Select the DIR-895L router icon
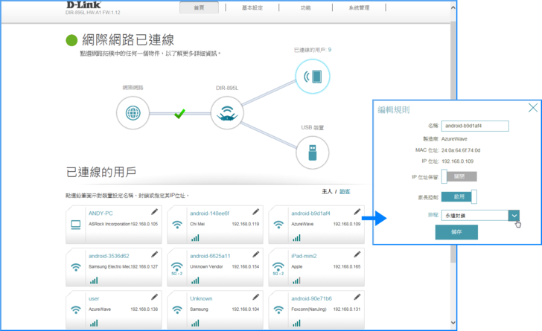 click(227, 114)
